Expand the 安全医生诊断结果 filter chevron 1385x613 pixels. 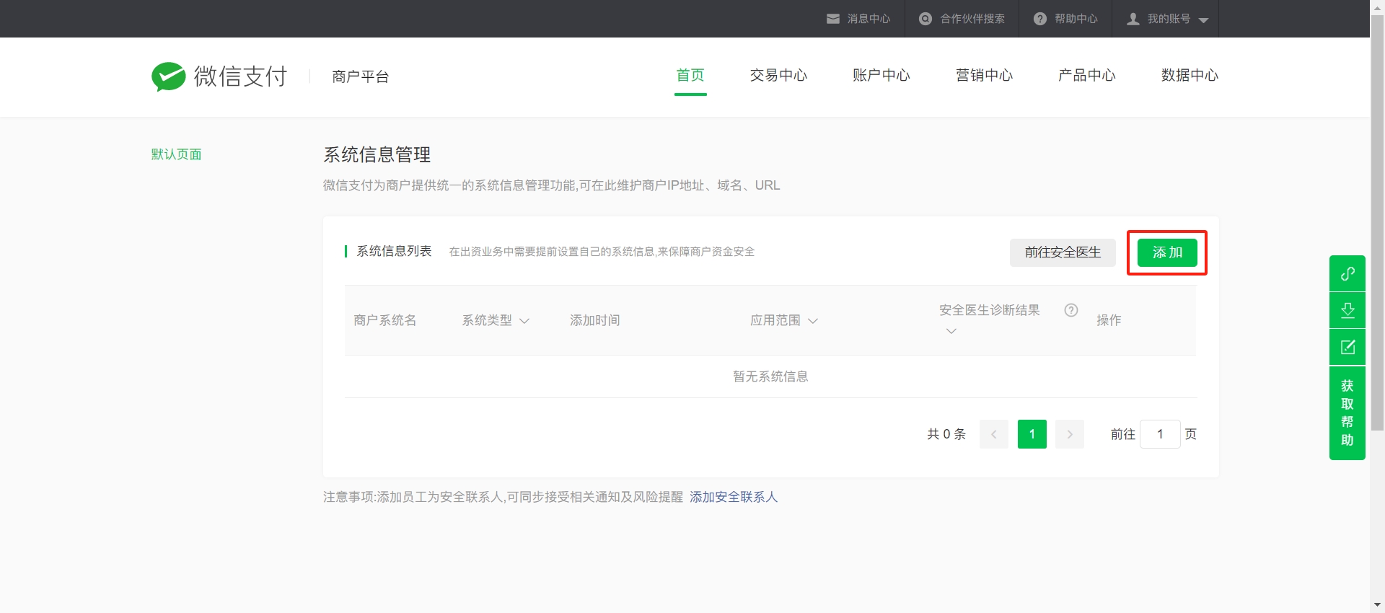(x=951, y=331)
